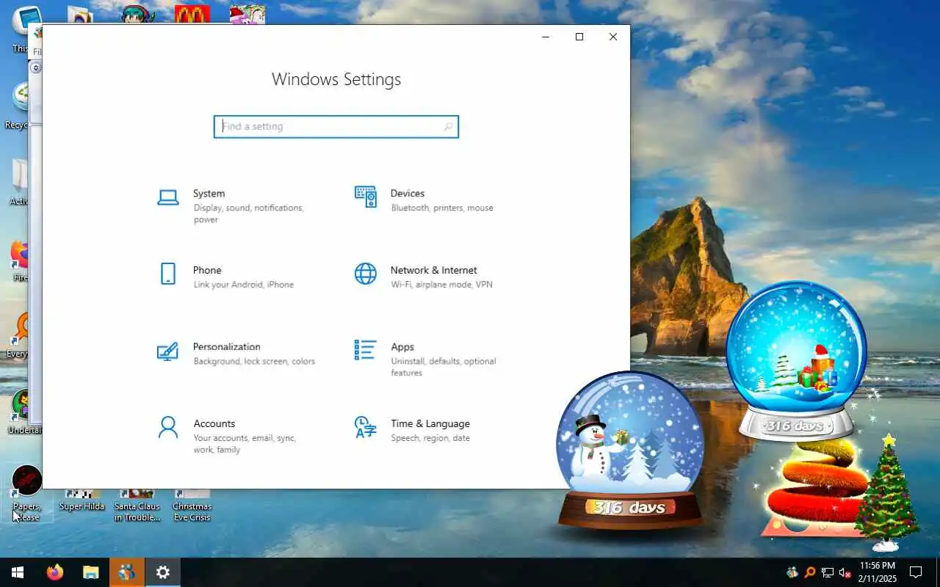Click in the Find a setting search box
This screenshot has width=940, height=587.
point(336,126)
